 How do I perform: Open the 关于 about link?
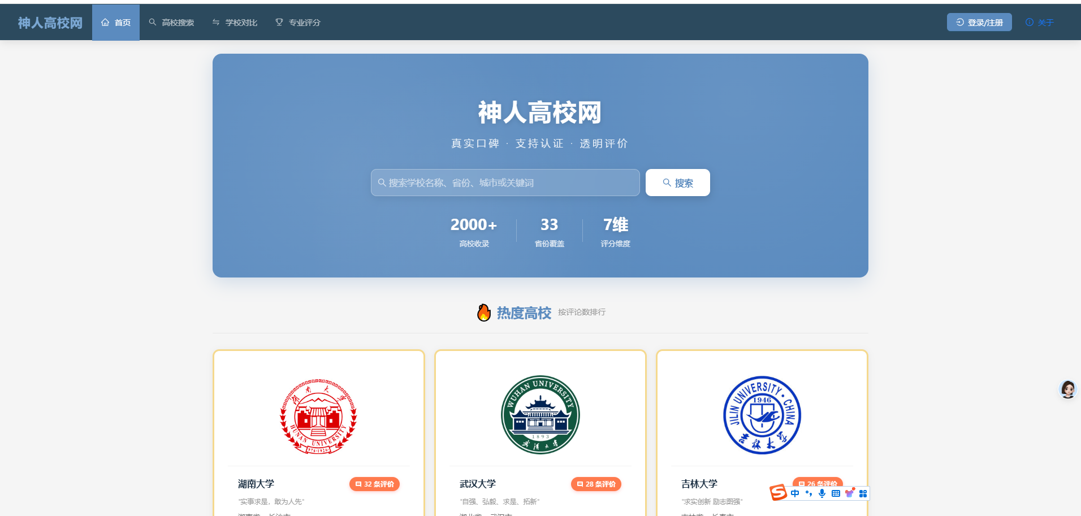pos(1040,23)
